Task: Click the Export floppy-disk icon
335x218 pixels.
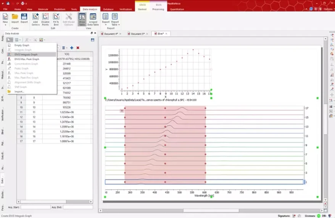Action: (x=24, y=17)
